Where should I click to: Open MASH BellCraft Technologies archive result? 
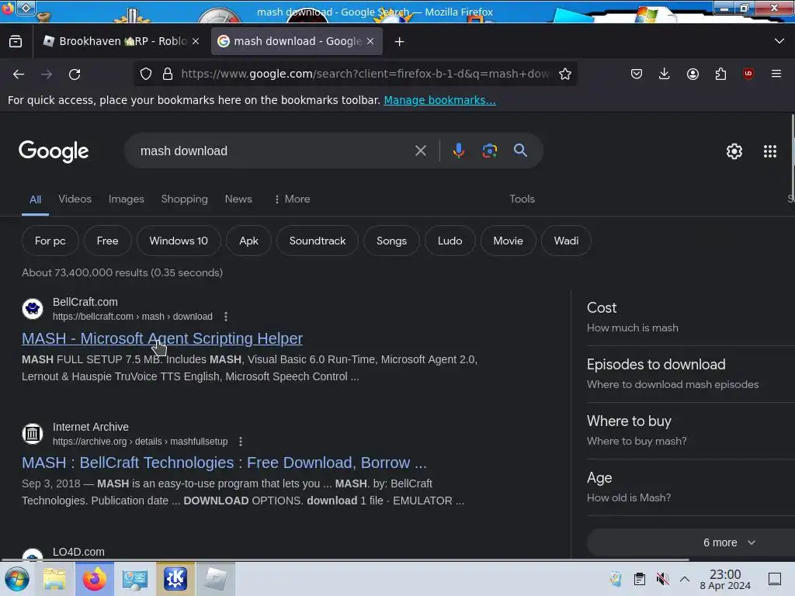pyautogui.click(x=224, y=463)
